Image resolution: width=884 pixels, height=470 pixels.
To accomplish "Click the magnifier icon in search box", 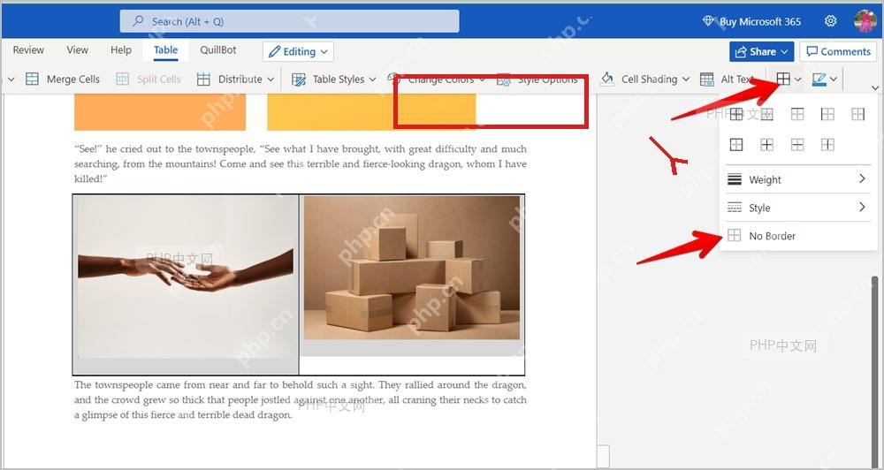I will click(138, 21).
